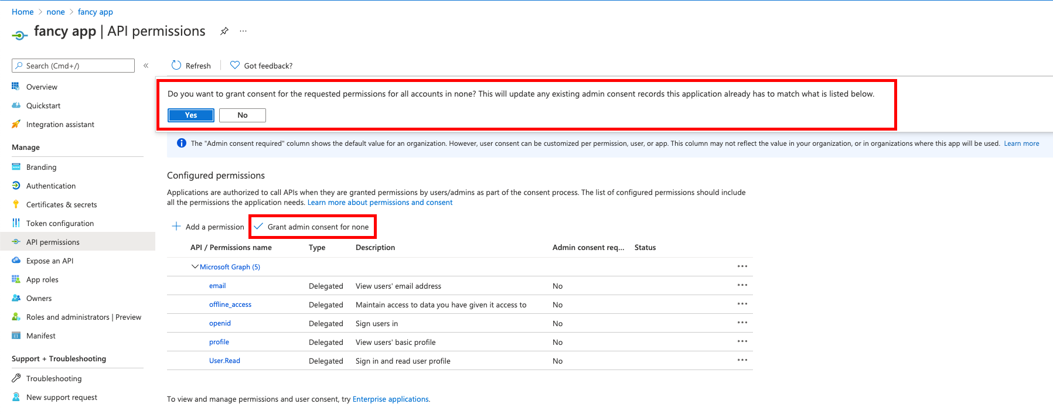
Task: Open the openid permission link
Action: pyautogui.click(x=220, y=323)
